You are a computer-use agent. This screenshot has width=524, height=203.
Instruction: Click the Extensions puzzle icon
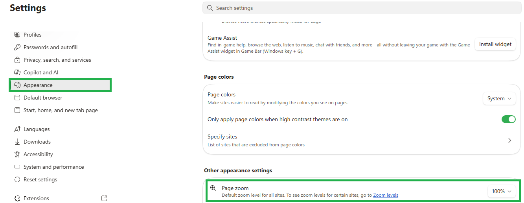pos(17,198)
